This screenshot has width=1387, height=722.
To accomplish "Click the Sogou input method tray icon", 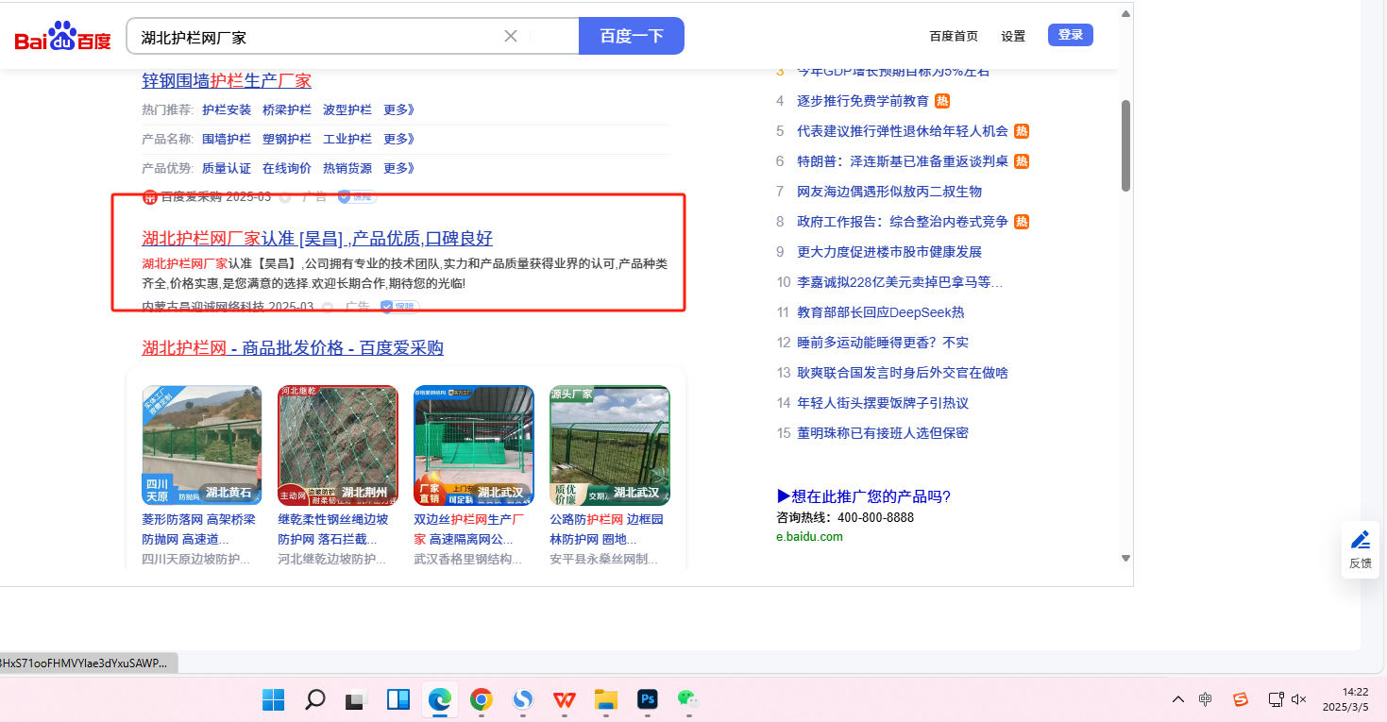I will (x=1241, y=699).
